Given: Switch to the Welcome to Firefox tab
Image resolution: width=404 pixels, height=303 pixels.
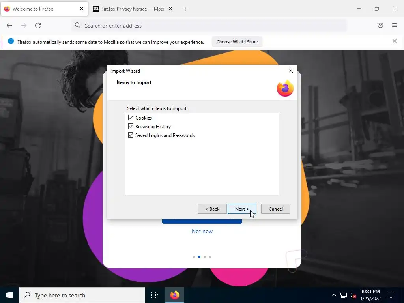Looking at the screenshot, I should tap(44, 9).
